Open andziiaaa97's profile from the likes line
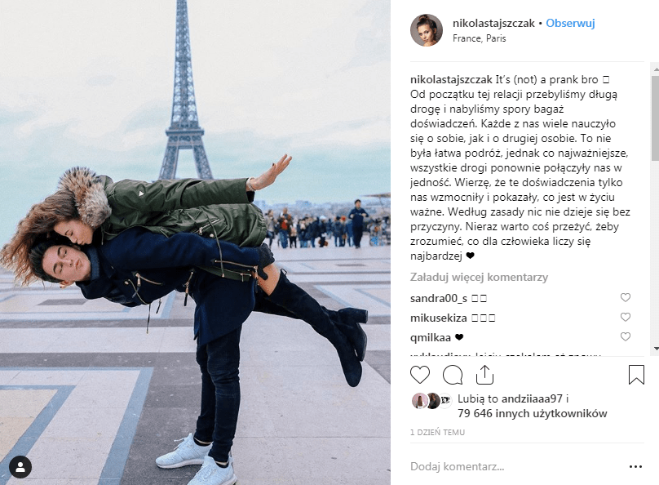This screenshot has width=659, height=485. pos(532,398)
